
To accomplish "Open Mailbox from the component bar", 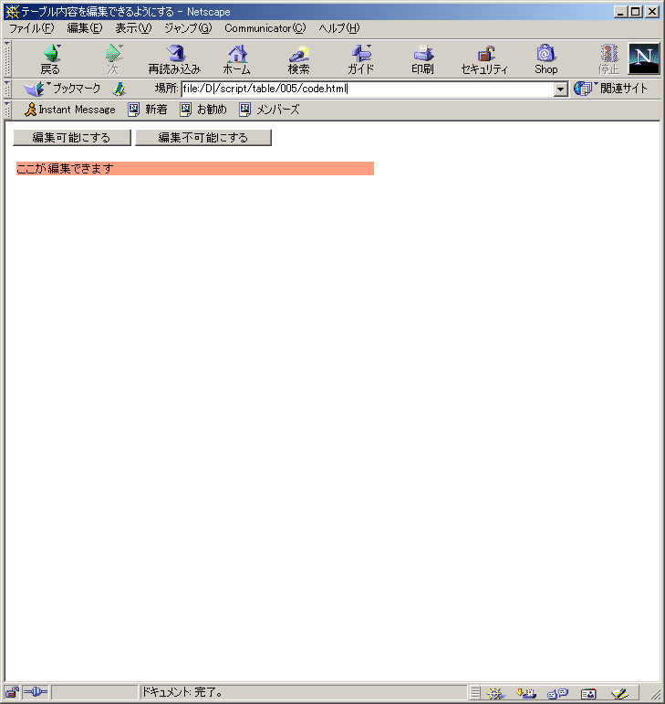I will click(x=526, y=693).
